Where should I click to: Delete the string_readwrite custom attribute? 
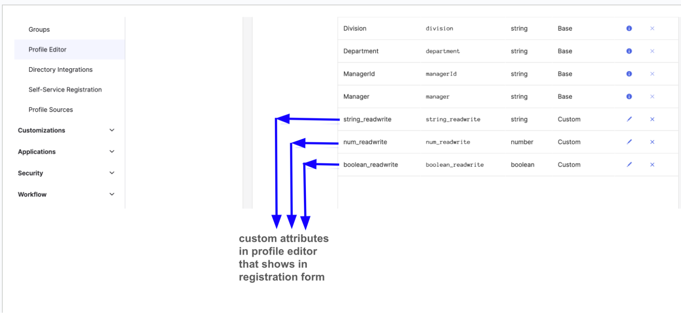[652, 119]
